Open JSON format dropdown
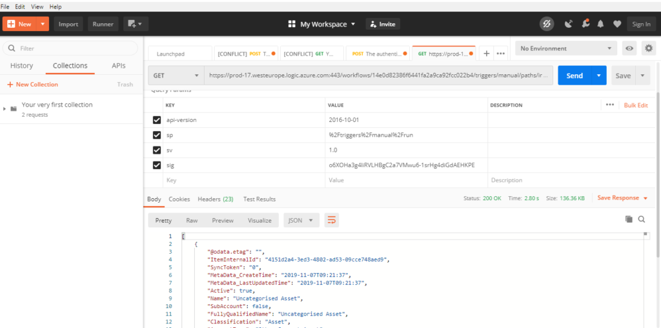 click(301, 220)
